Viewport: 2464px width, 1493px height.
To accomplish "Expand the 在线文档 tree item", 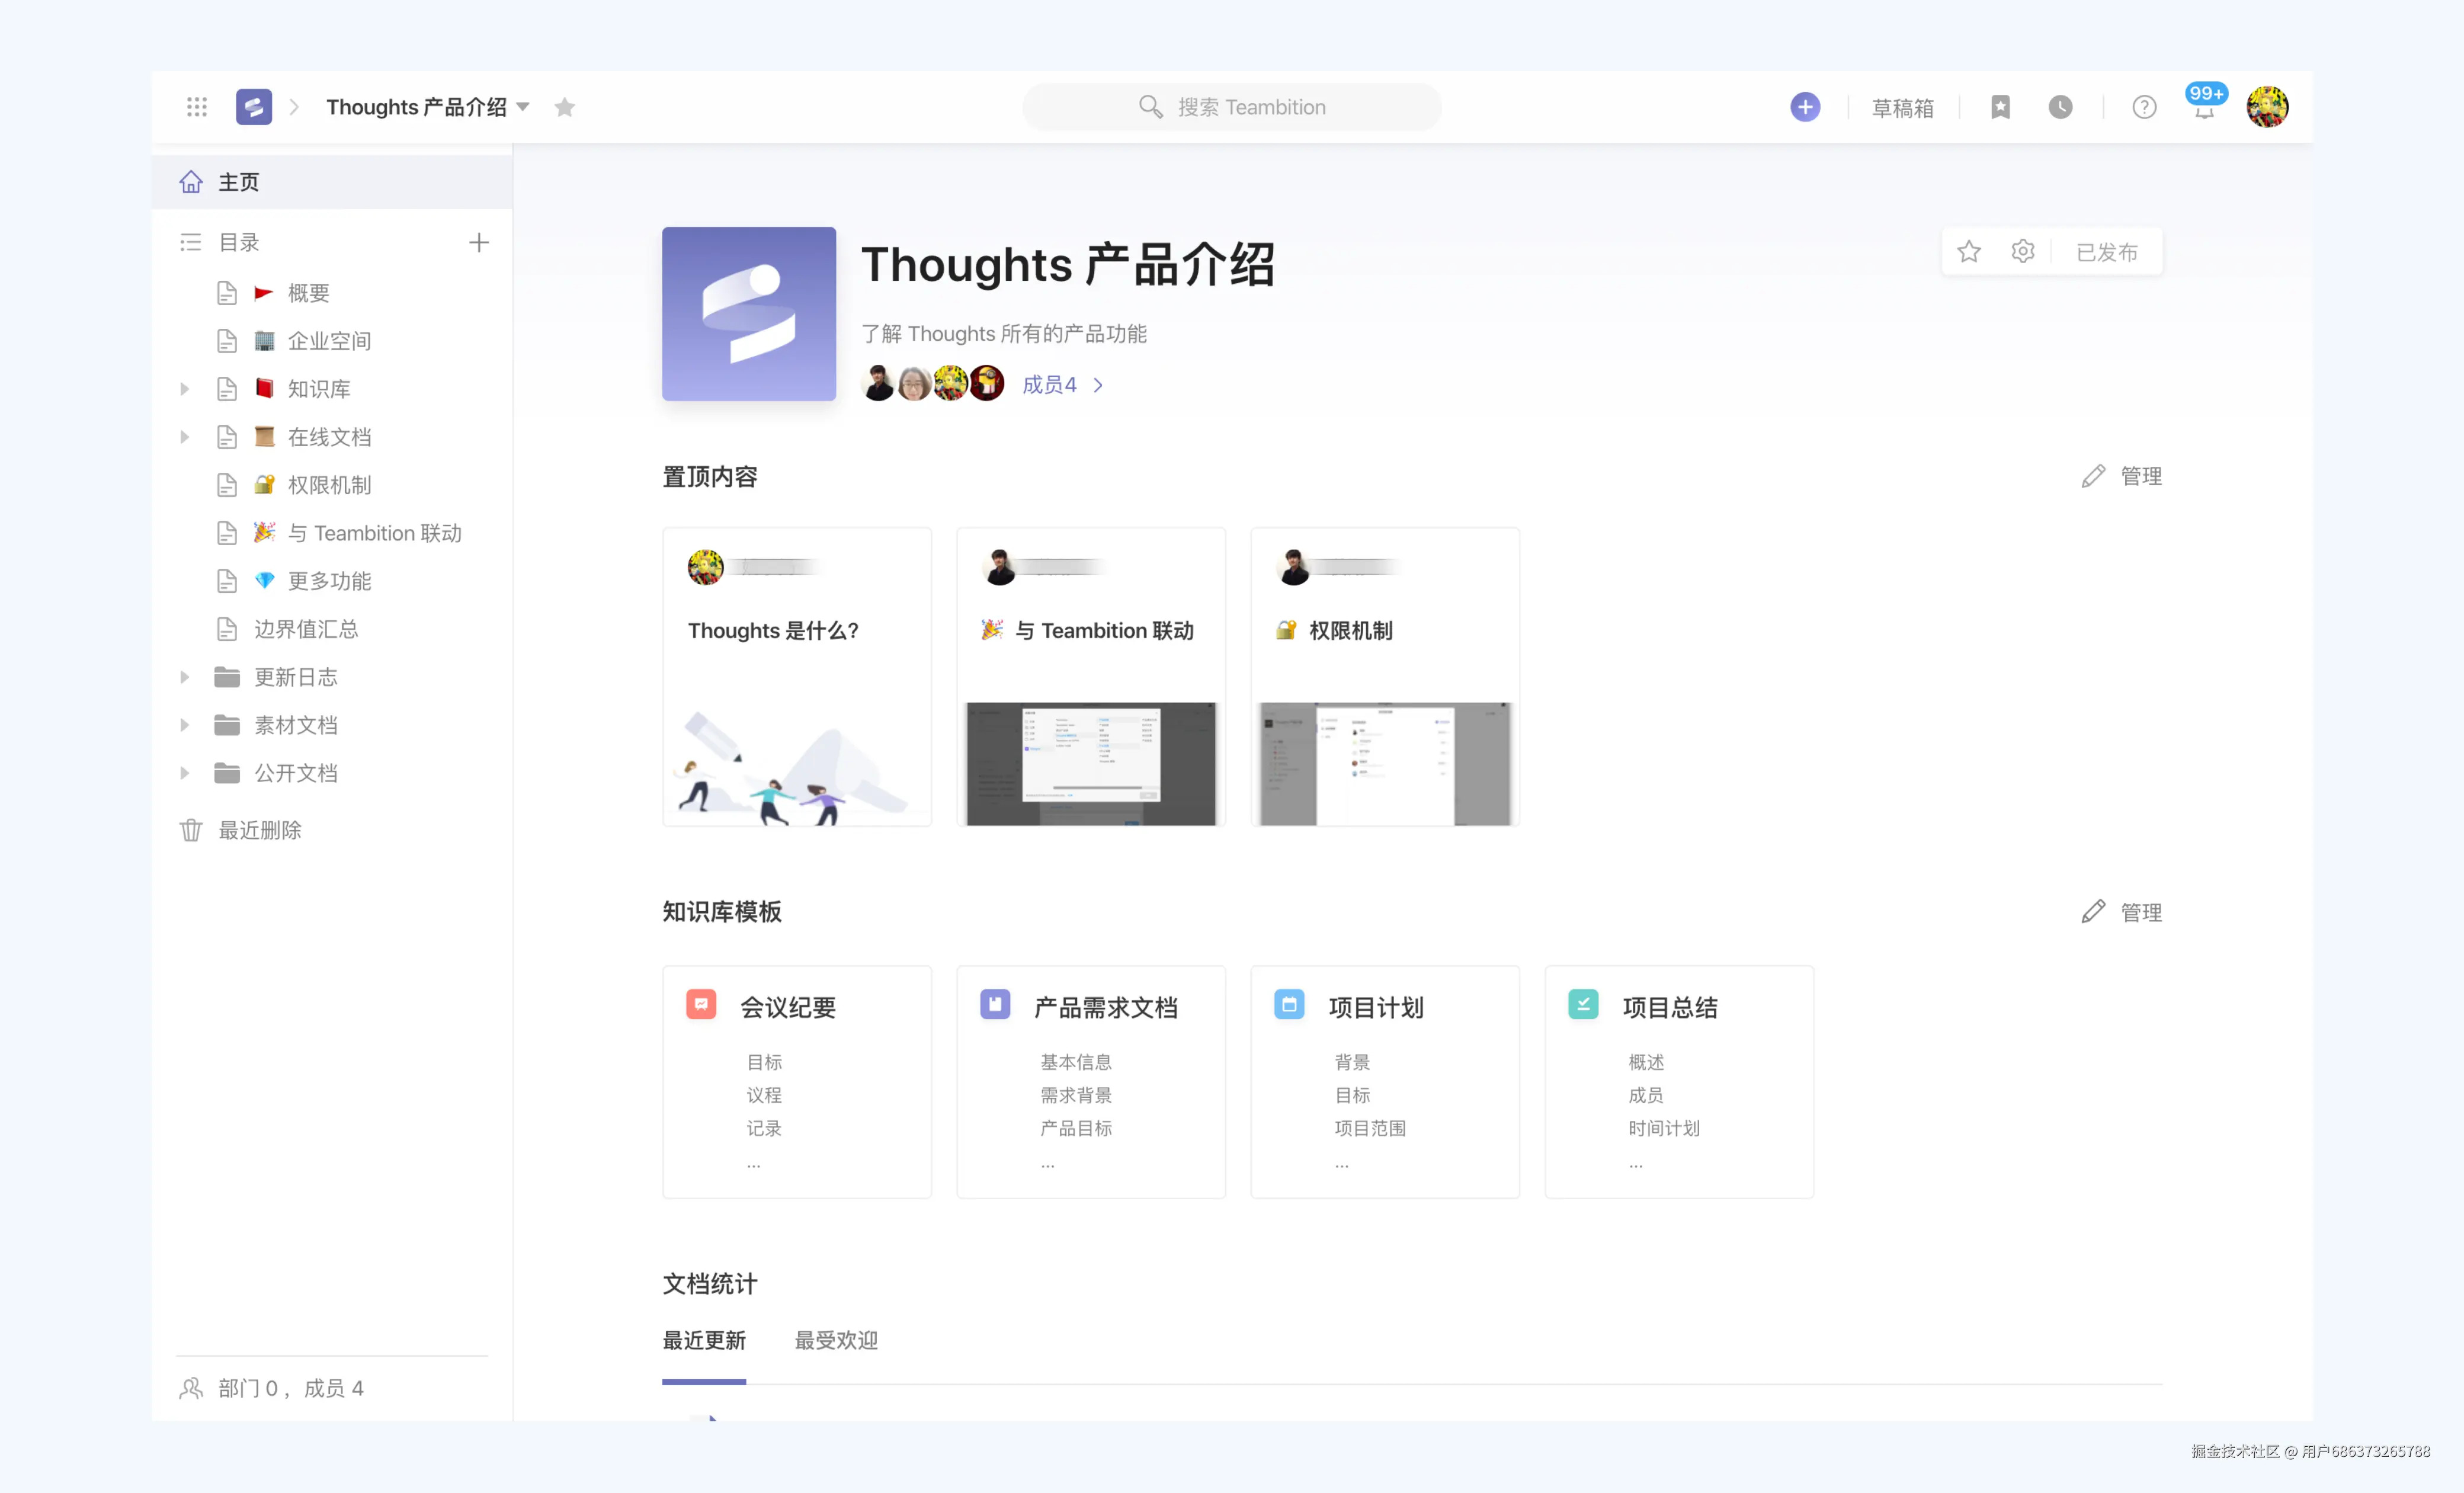I will (184, 437).
